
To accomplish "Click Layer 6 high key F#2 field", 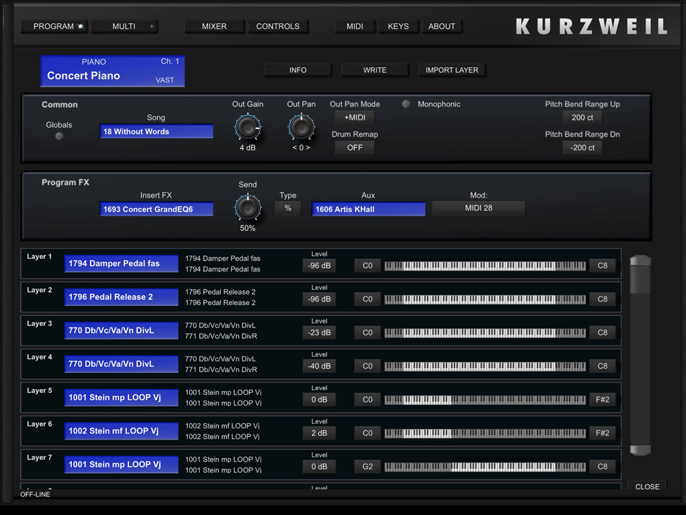I will 602,433.
